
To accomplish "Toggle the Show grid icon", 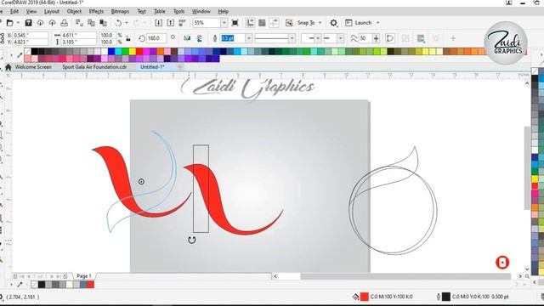I will click(262, 23).
